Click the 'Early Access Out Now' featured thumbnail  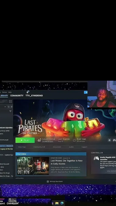tap(33, 166)
